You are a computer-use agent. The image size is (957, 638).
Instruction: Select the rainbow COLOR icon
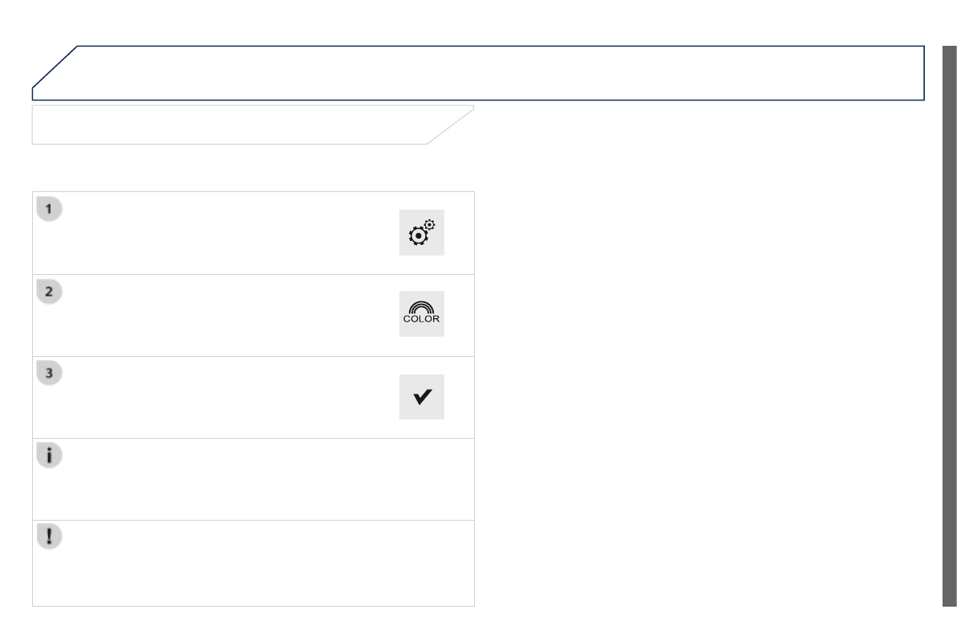click(422, 314)
